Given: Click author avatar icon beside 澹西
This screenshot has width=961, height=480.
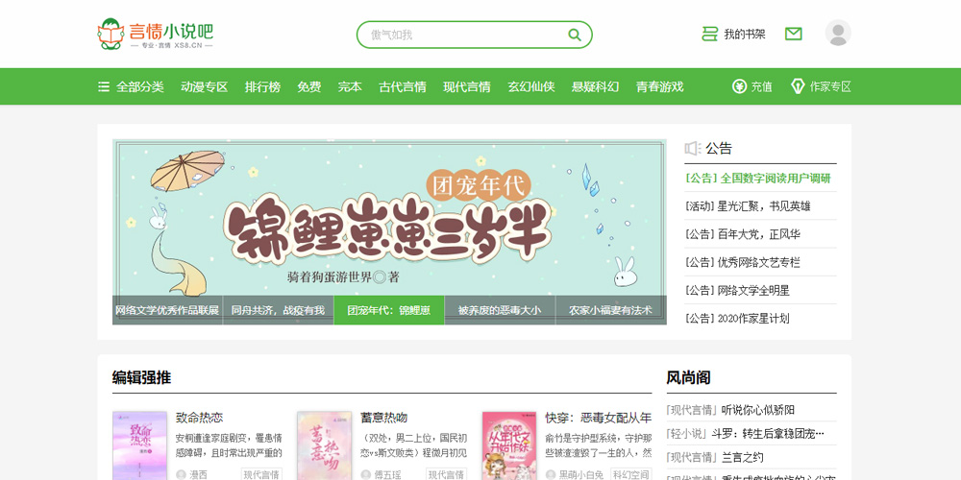Looking at the screenshot, I should tap(181, 474).
